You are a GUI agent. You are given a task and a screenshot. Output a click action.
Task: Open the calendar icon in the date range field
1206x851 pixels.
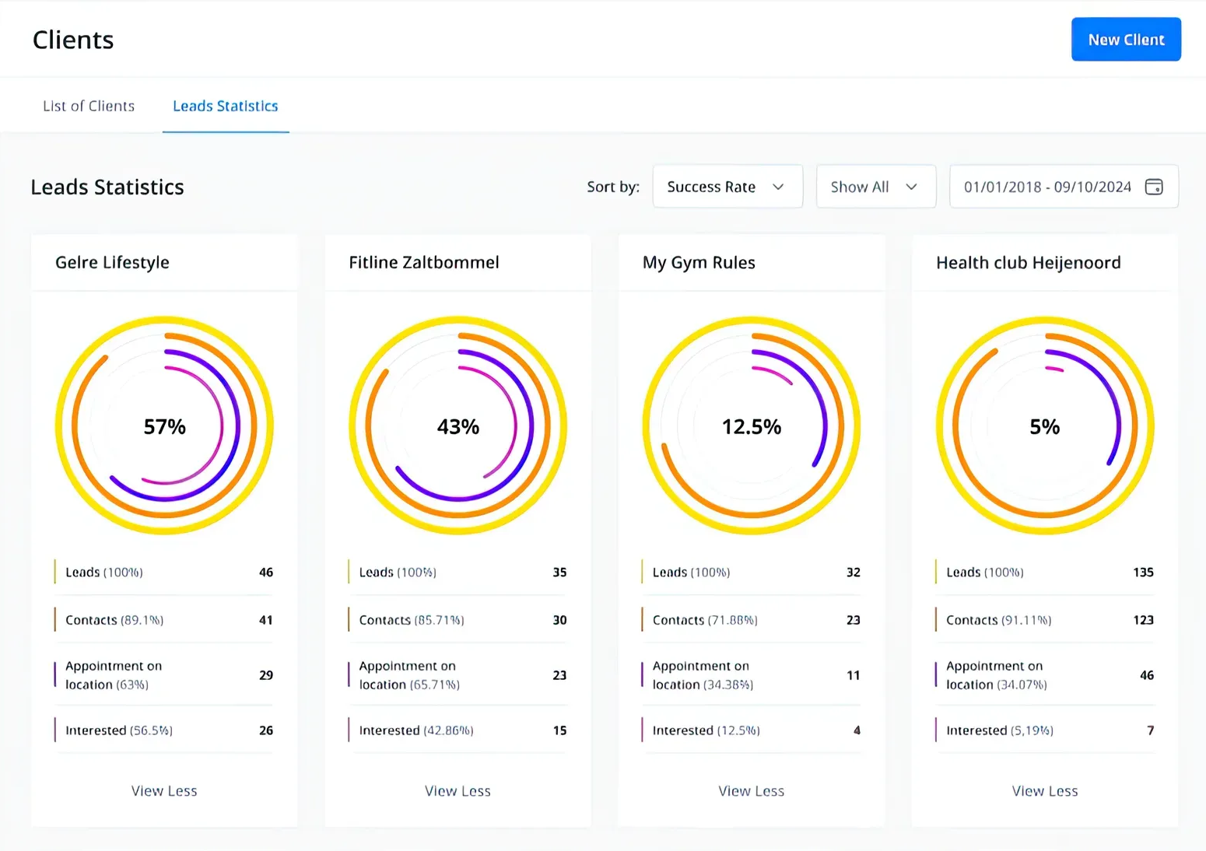point(1155,187)
